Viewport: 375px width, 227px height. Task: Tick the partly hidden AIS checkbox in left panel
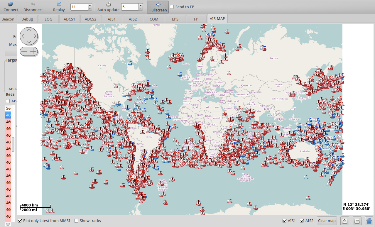(8, 101)
